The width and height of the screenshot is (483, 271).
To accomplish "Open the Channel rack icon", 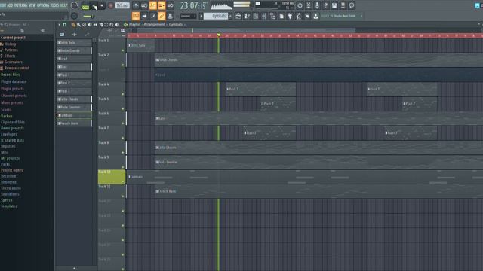I will pyautogui.click(x=255, y=16).
